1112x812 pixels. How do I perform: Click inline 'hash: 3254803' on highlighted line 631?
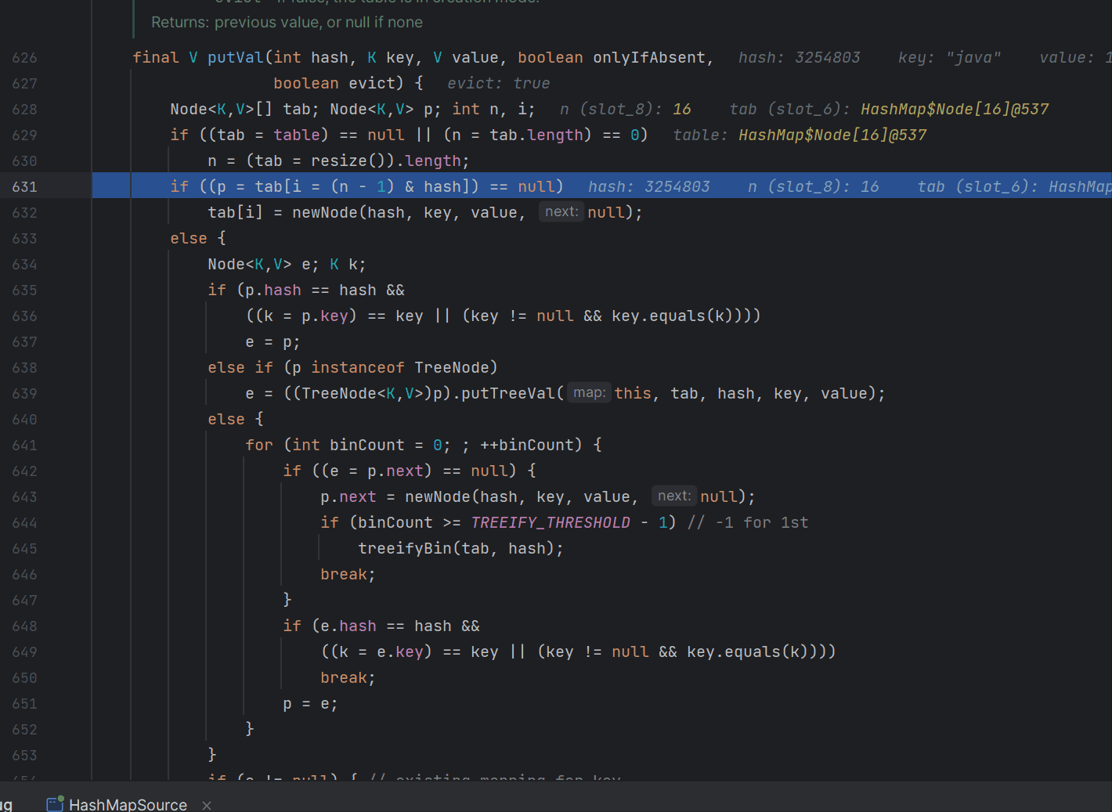click(x=649, y=186)
